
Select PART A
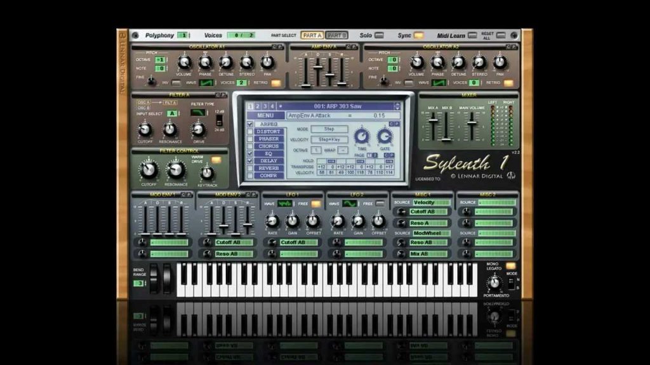pos(312,35)
